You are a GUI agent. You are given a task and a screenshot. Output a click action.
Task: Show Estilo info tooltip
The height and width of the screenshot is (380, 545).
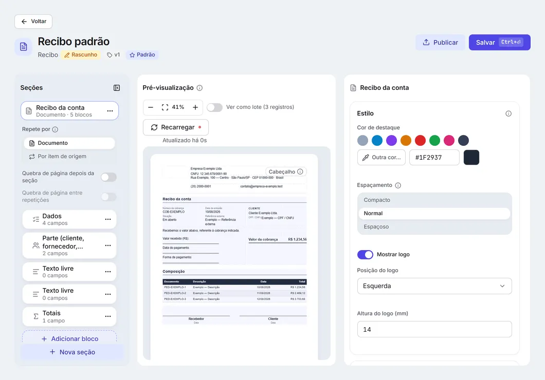(x=508, y=113)
